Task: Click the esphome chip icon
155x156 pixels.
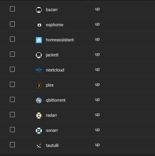Action: coord(39,25)
